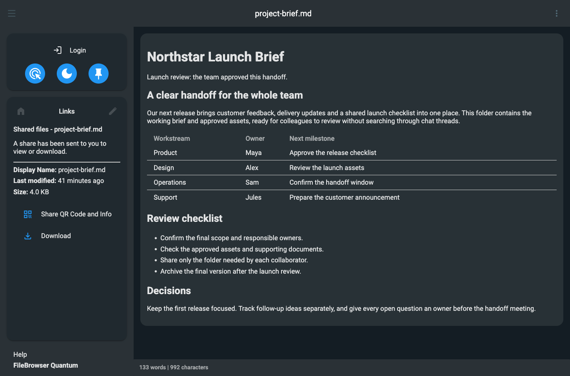Select the Design workstream cell
The width and height of the screenshot is (570, 376).
tap(164, 168)
